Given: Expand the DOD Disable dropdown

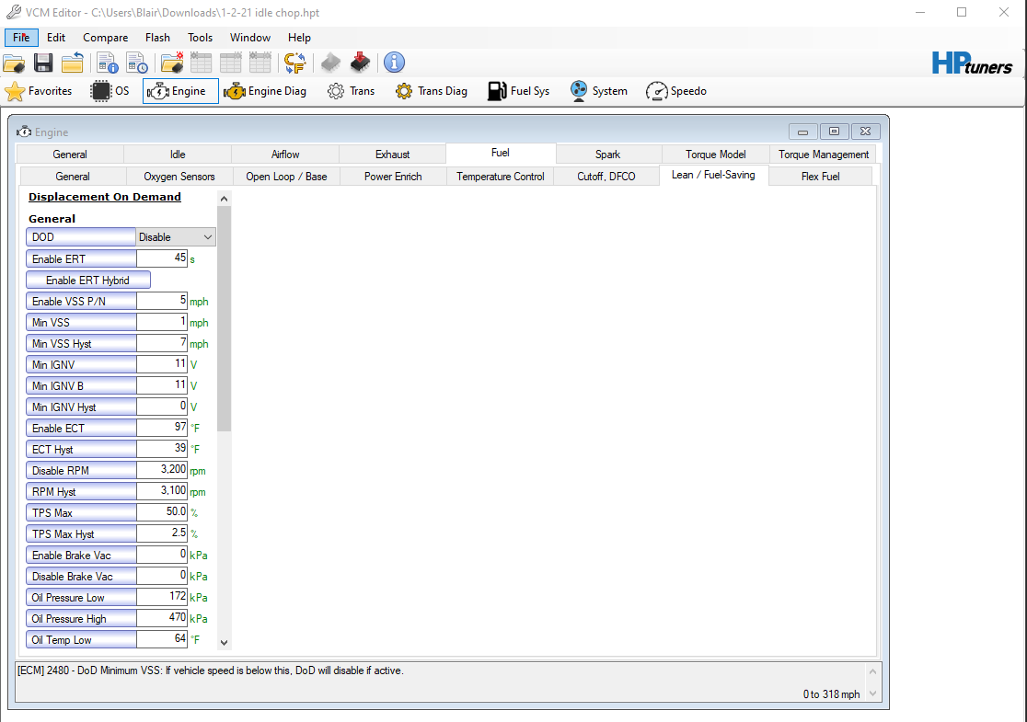Looking at the screenshot, I should point(176,237).
